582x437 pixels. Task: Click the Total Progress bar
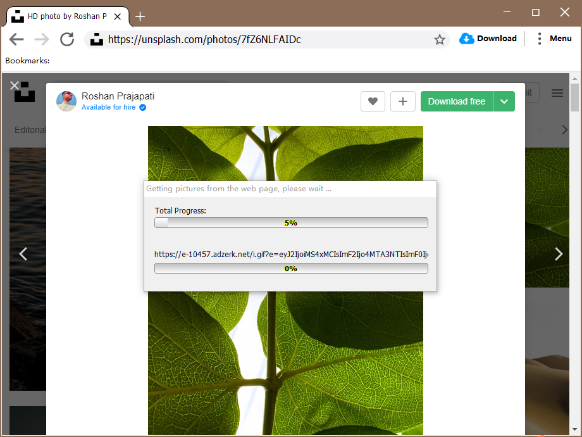(x=291, y=222)
